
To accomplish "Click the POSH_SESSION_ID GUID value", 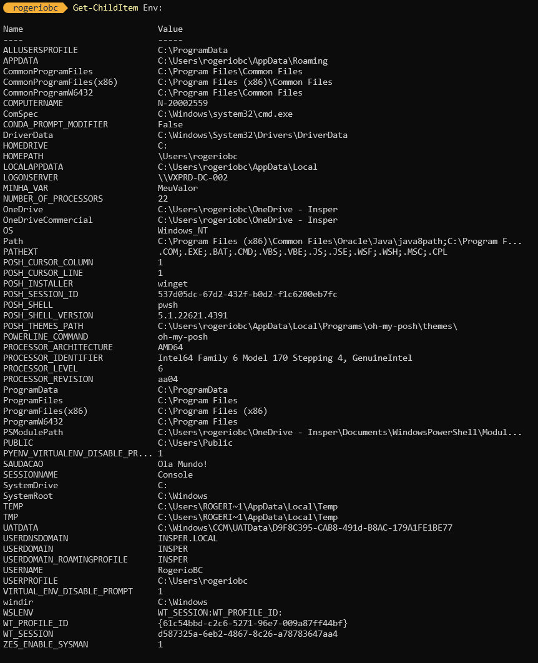I will (248, 294).
